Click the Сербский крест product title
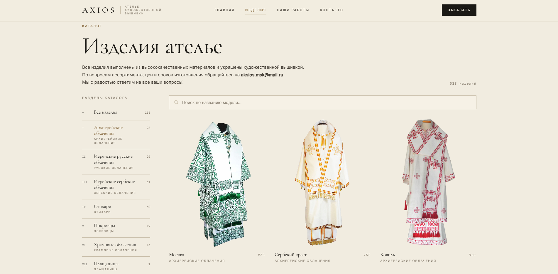 290,255
